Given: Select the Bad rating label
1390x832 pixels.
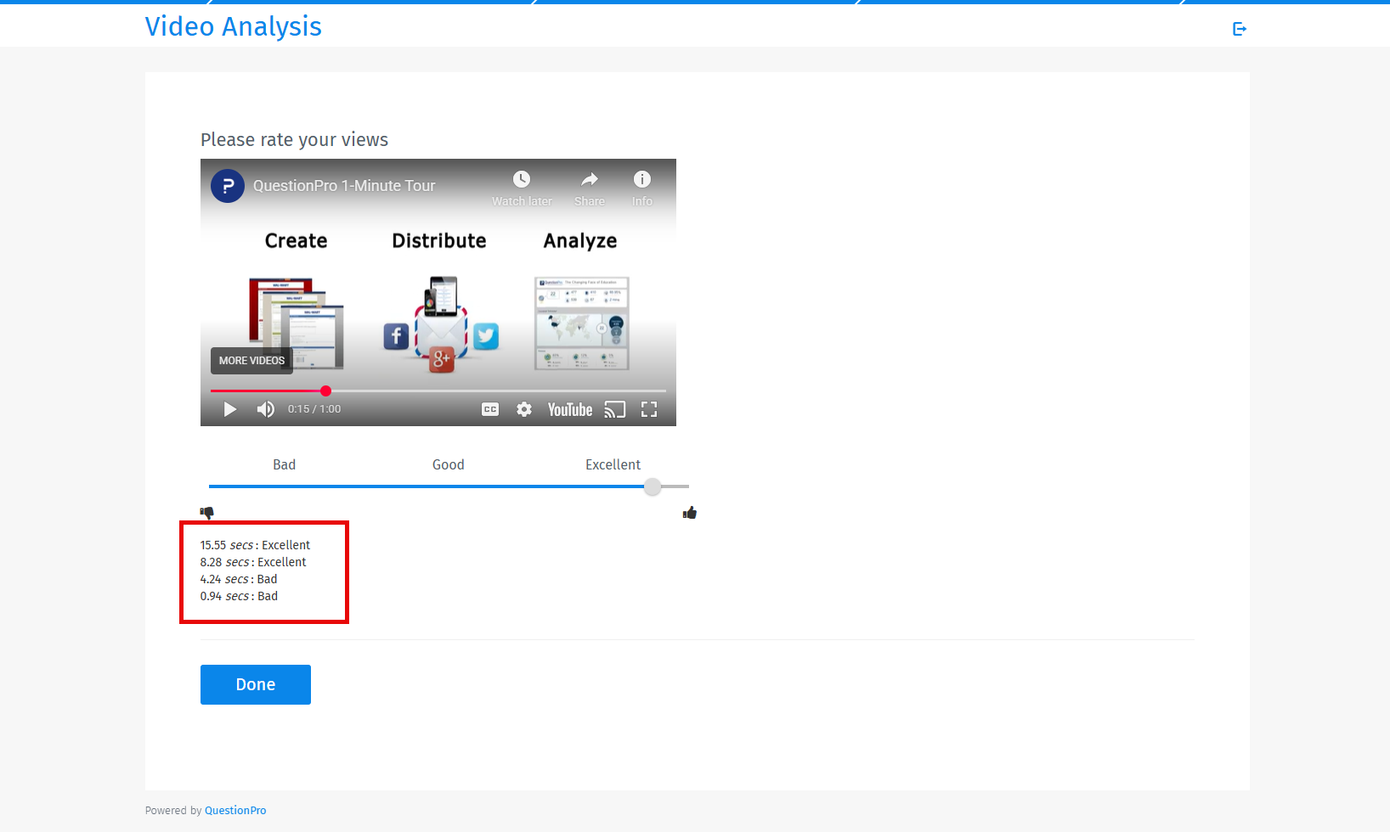Looking at the screenshot, I should point(285,464).
